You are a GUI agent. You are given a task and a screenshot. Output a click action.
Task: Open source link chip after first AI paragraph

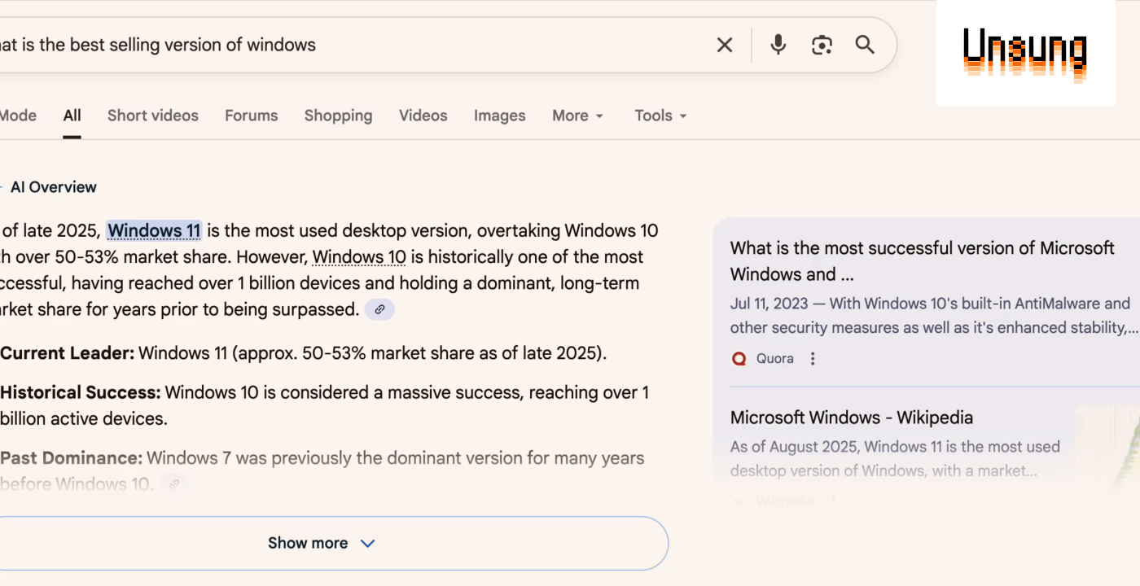tap(379, 309)
